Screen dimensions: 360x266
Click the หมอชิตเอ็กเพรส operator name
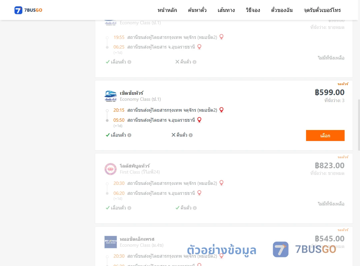[137, 239]
